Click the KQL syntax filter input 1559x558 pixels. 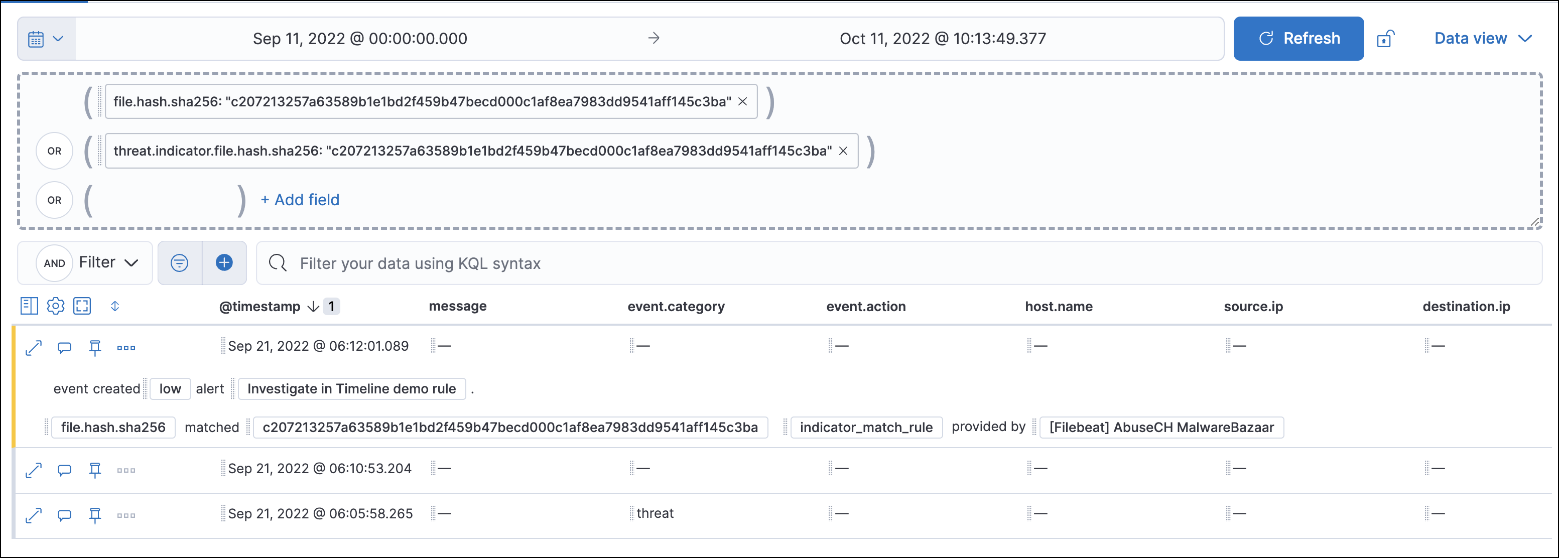pos(605,262)
